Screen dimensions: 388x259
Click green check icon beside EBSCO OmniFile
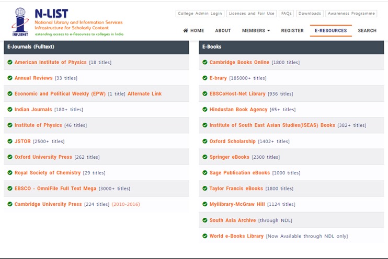(x=10, y=189)
